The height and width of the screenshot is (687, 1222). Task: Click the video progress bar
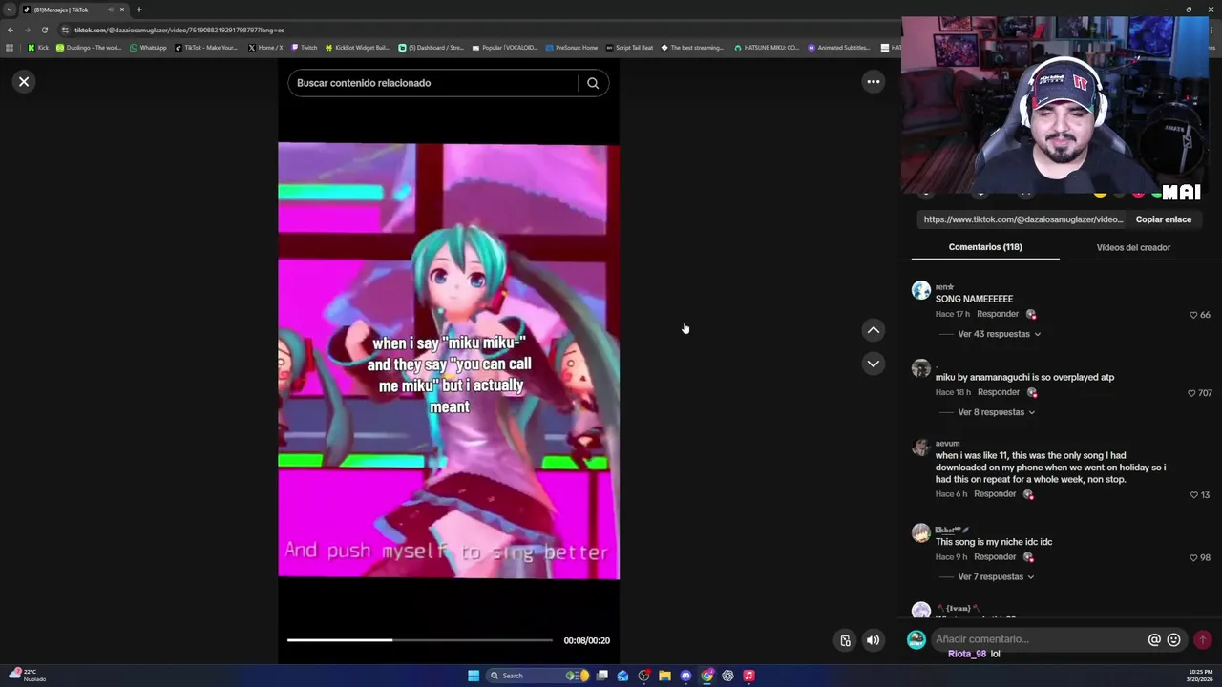coord(419,640)
